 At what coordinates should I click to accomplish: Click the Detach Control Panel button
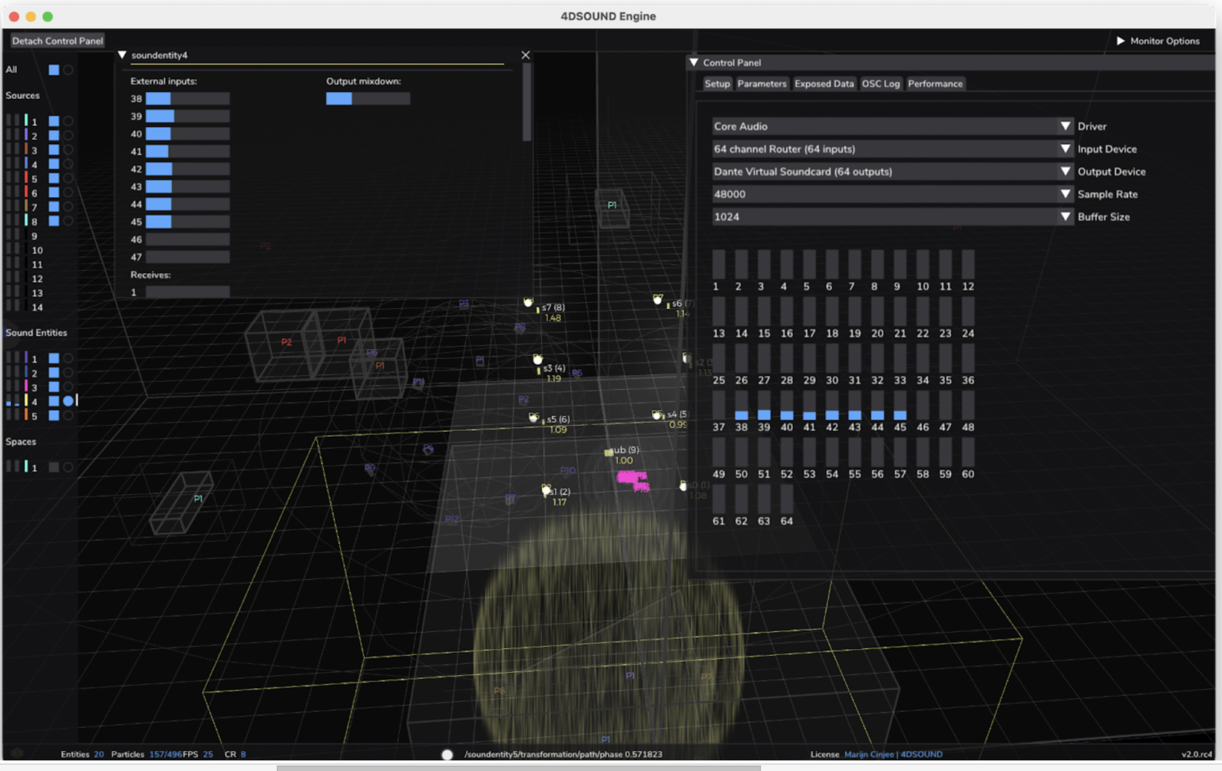click(58, 41)
